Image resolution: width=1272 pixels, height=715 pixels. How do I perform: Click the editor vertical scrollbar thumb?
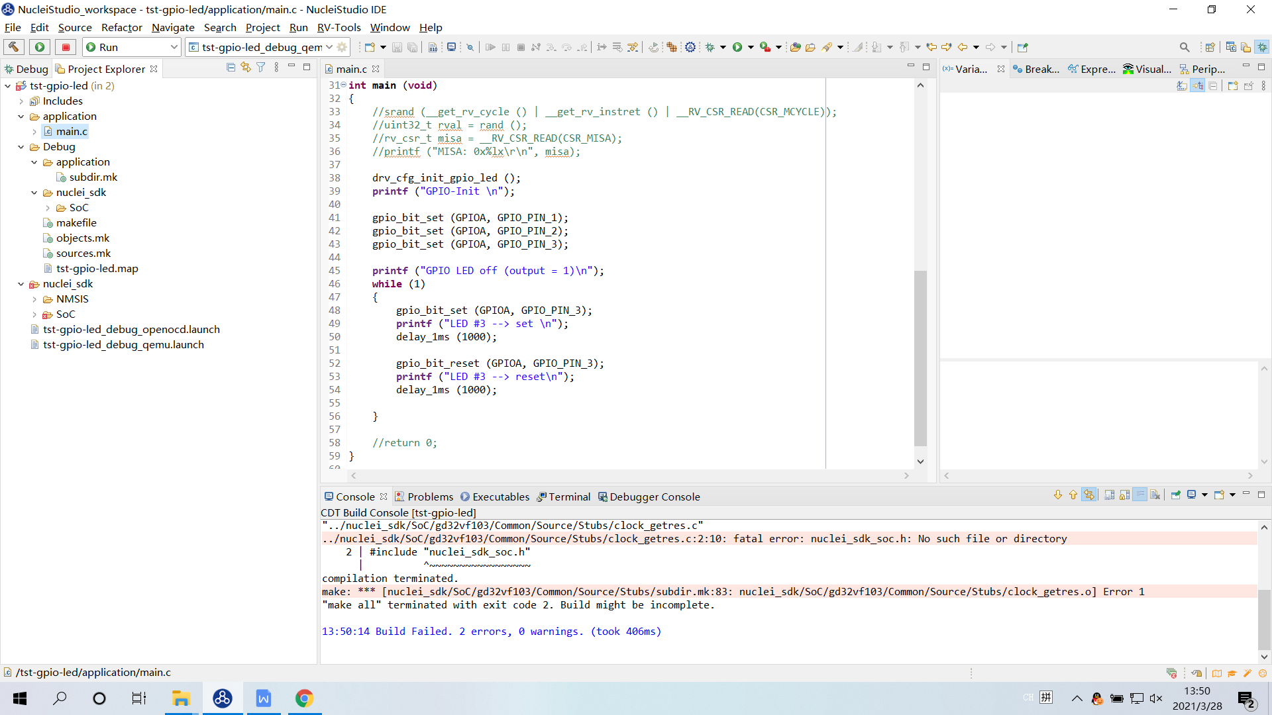[920, 358]
